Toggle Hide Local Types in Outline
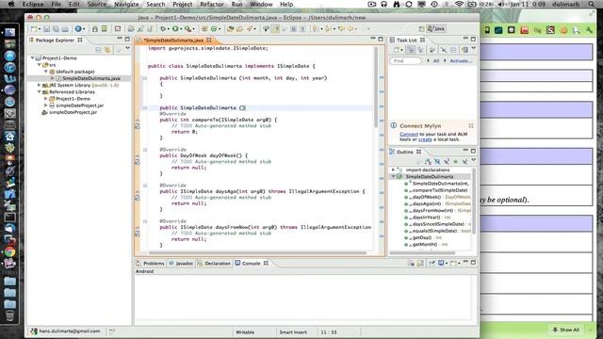 464,162
